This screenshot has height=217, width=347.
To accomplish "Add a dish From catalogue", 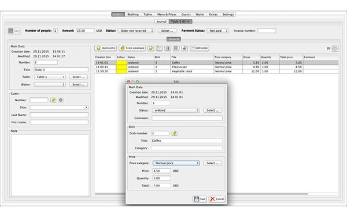I will point(132,48).
